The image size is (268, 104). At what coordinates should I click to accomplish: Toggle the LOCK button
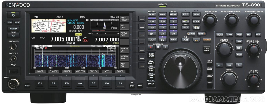196,21
